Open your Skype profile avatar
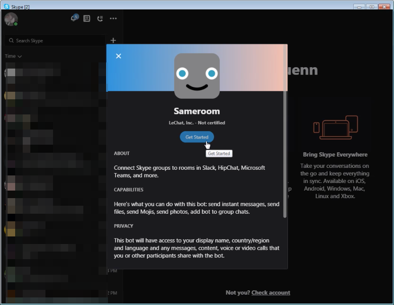394x305 pixels. [11, 19]
